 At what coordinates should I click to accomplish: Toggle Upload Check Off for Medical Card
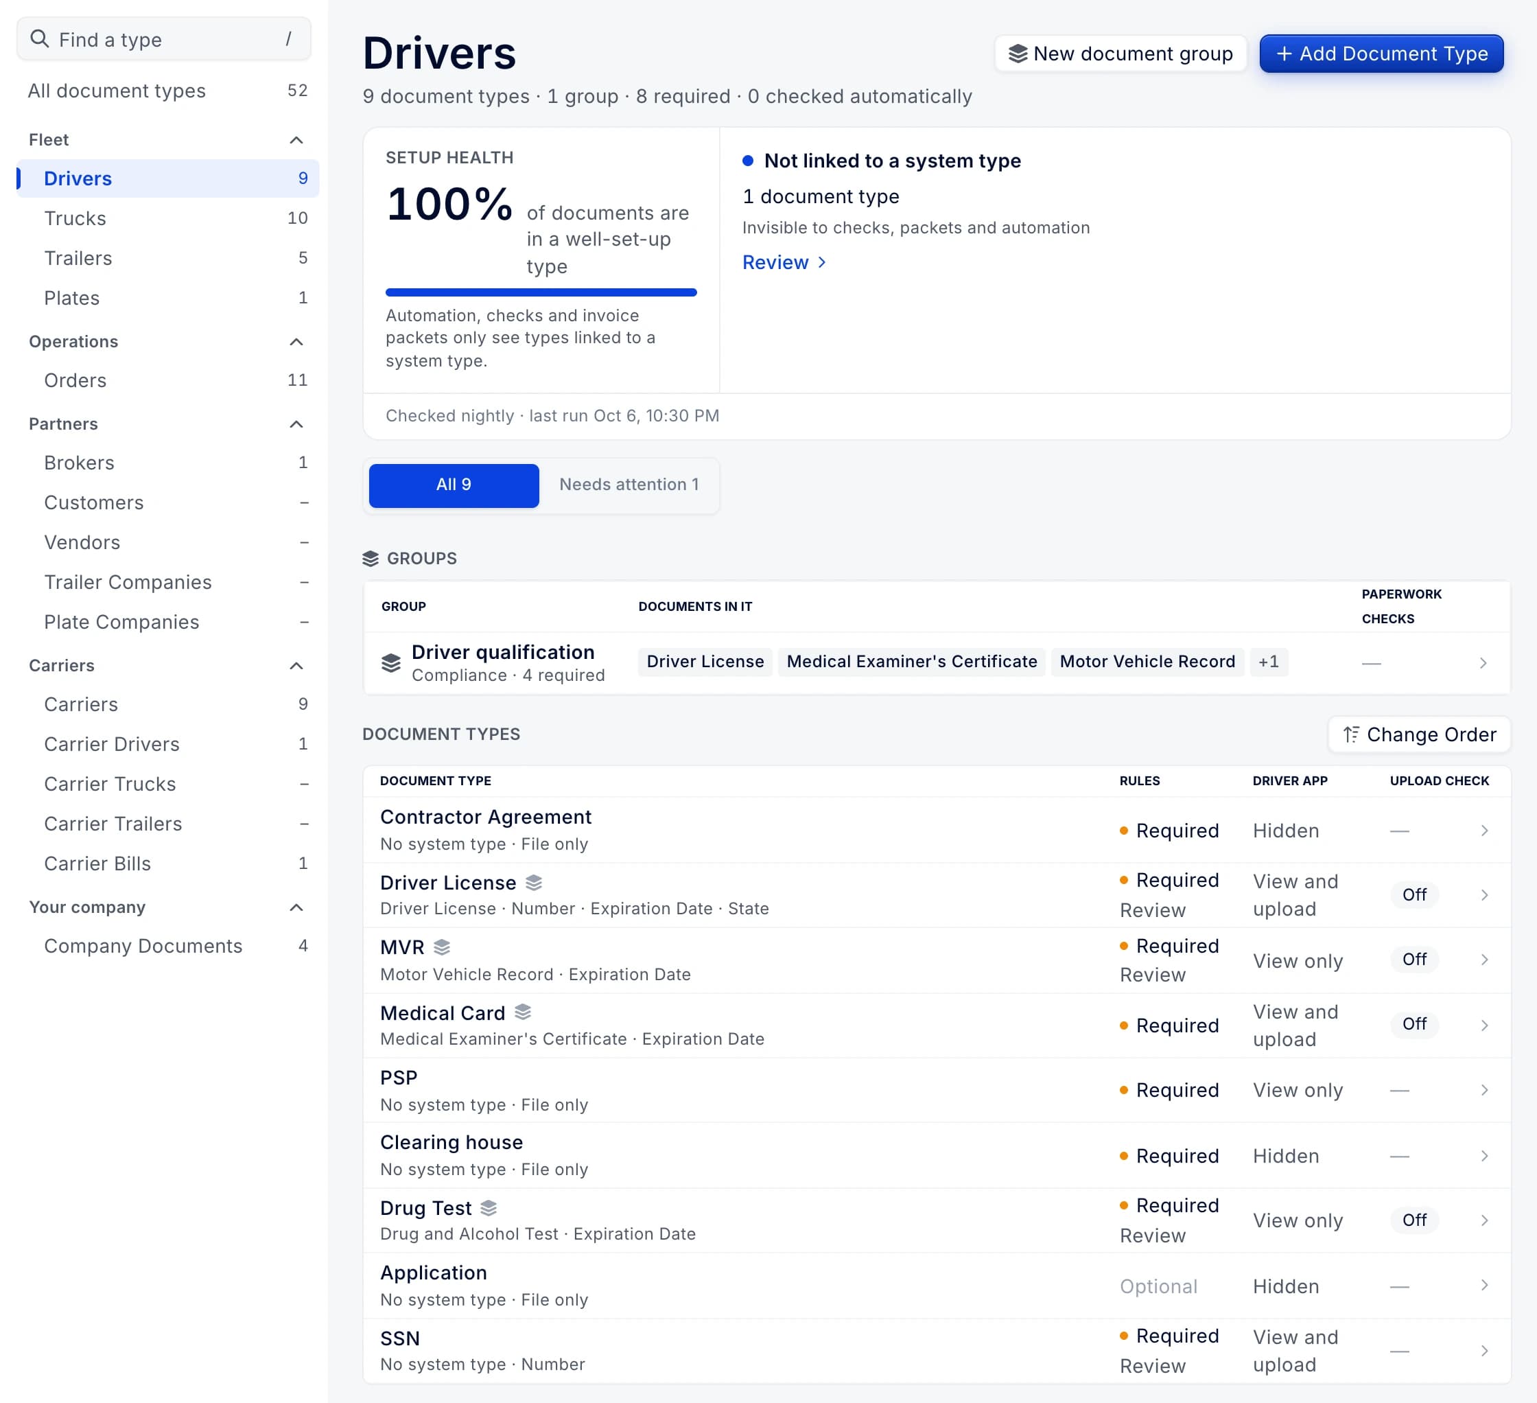[x=1414, y=1024]
